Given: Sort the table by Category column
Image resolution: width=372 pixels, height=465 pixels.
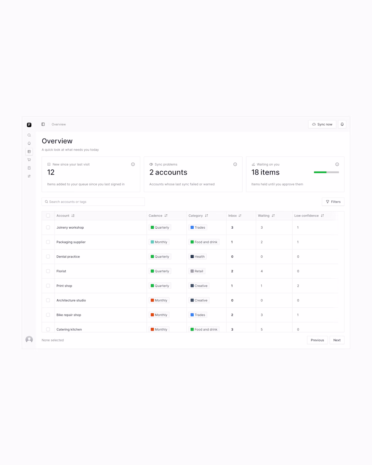Looking at the screenshot, I should click(206, 216).
